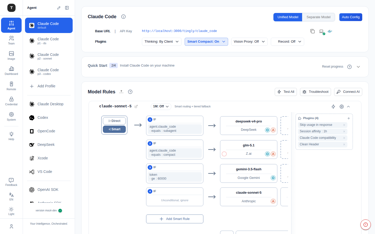Screen dimensions: 375x234
Task: Select the Unified Model option
Action: click(x=288, y=17)
